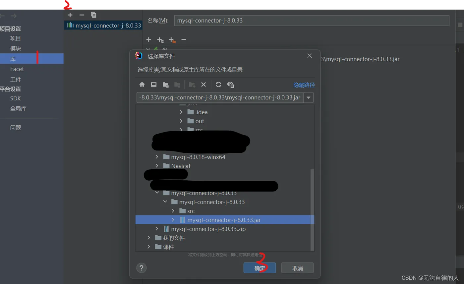Remove the selected library from list
Image resolution: width=464 pixels, height=284 pixels.
pos(82,15)
